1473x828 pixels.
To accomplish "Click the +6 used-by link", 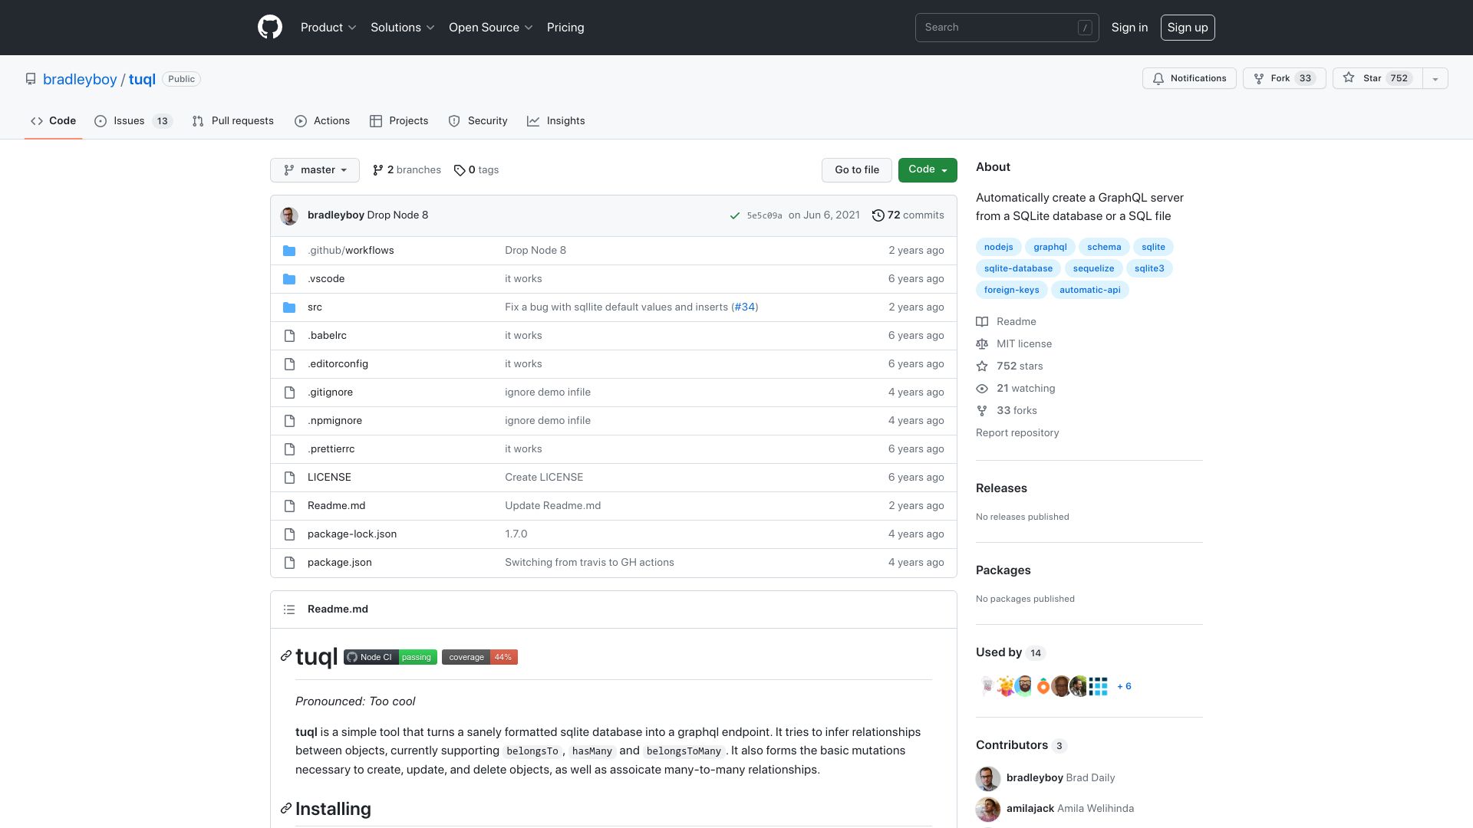I will pyautogui.click(x=1124, y=686).
